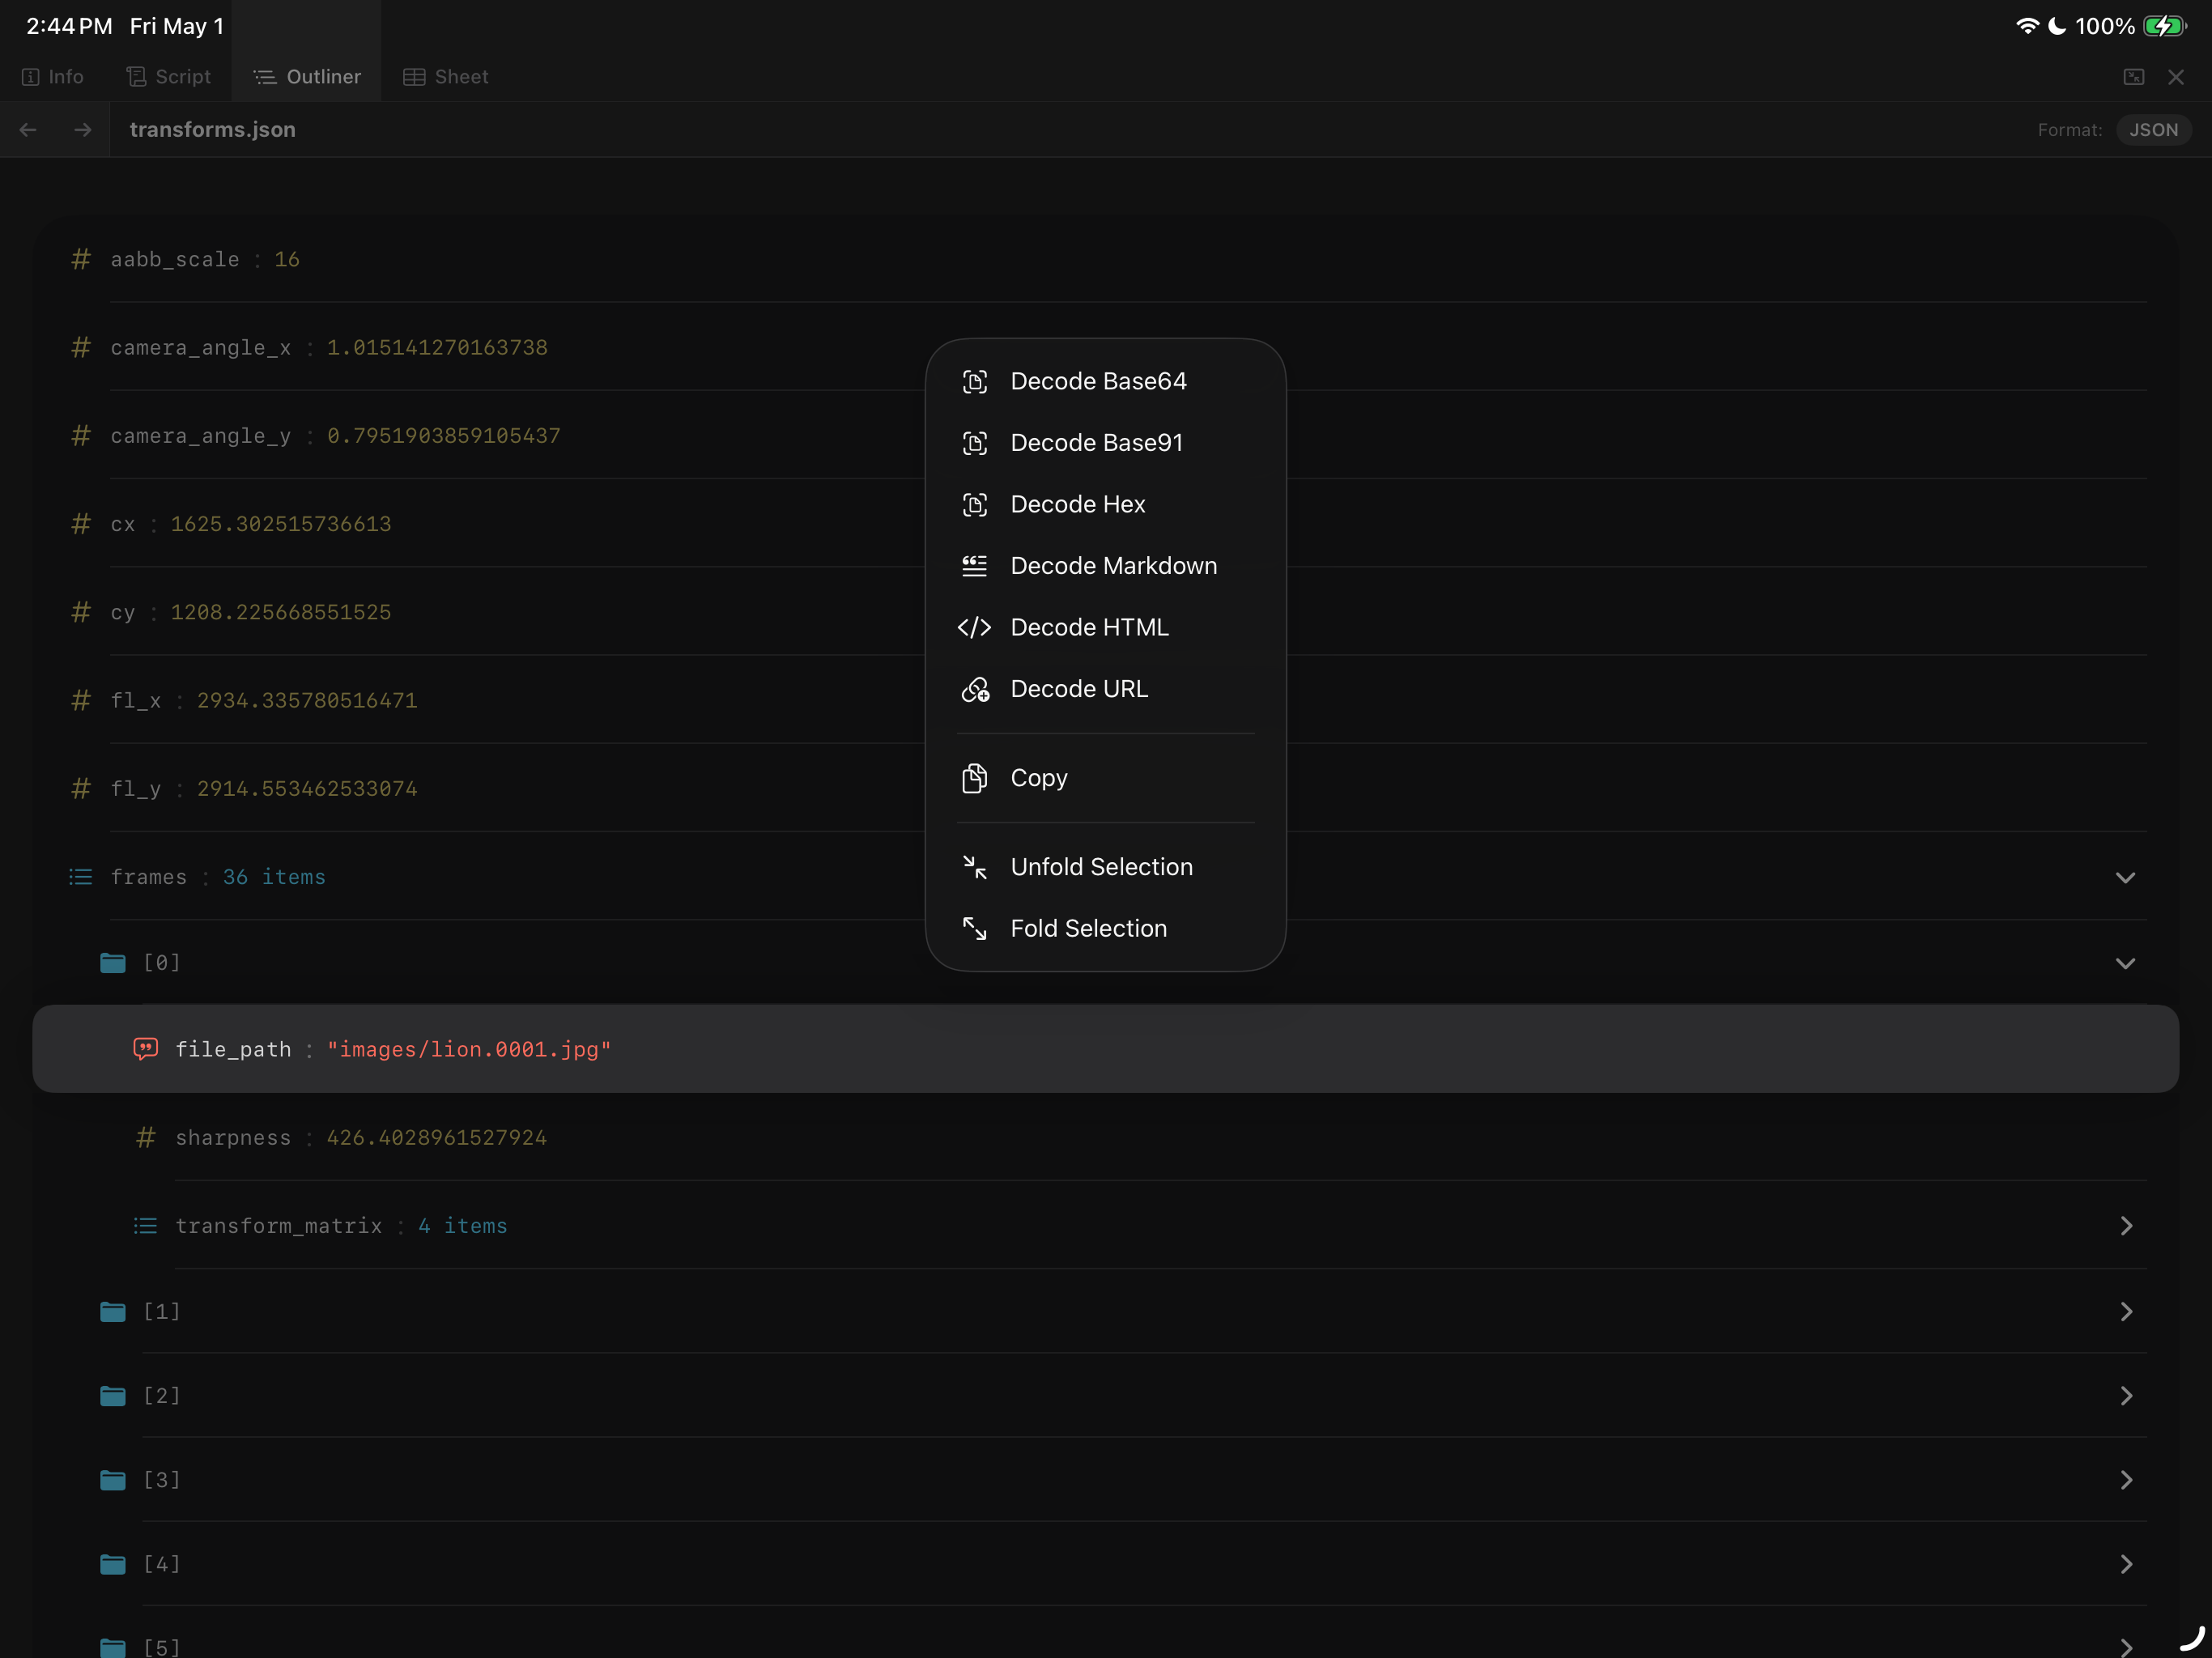The image size is (2212, 1658).
Task: Click the Unfold Selection arrows icon
Action: tap(974, 867)
